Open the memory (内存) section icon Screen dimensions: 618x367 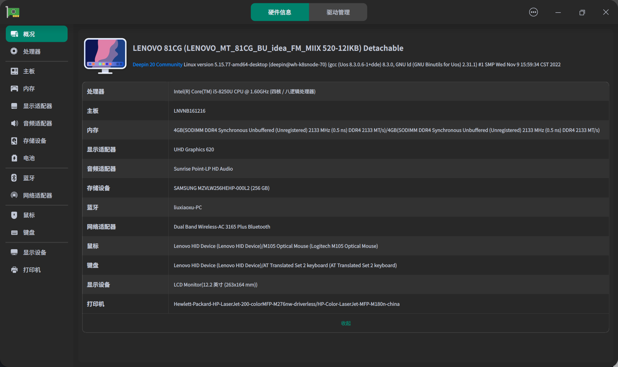click(x=14, y=89)
